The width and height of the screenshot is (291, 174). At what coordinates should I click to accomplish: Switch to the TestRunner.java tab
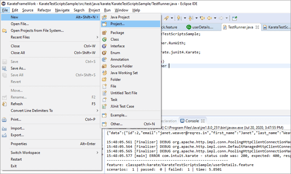point(240,27)
